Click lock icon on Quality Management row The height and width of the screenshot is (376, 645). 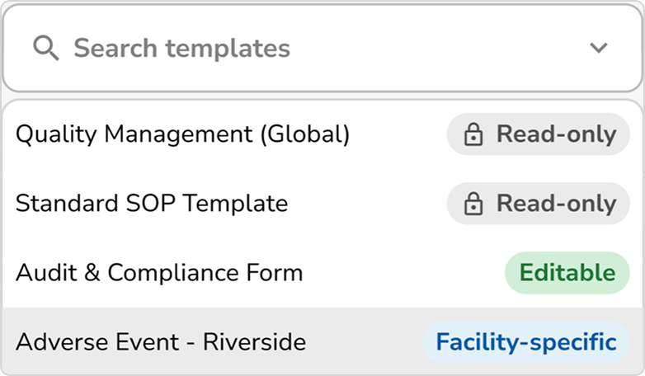click(473, 134)
